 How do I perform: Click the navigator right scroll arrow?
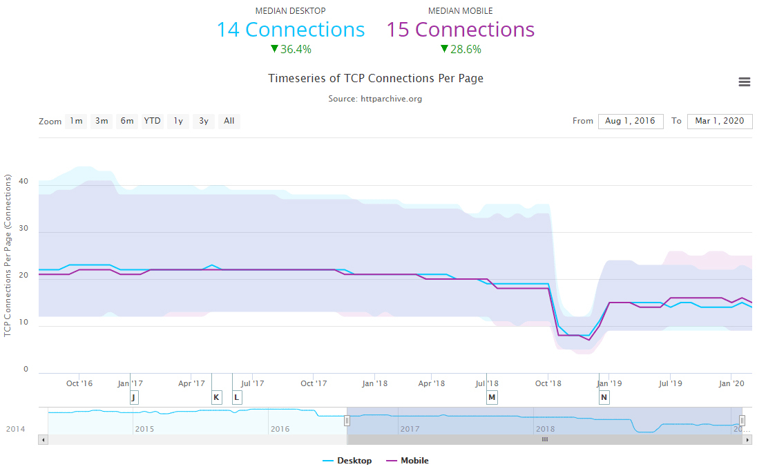click(x=747, y=439)
